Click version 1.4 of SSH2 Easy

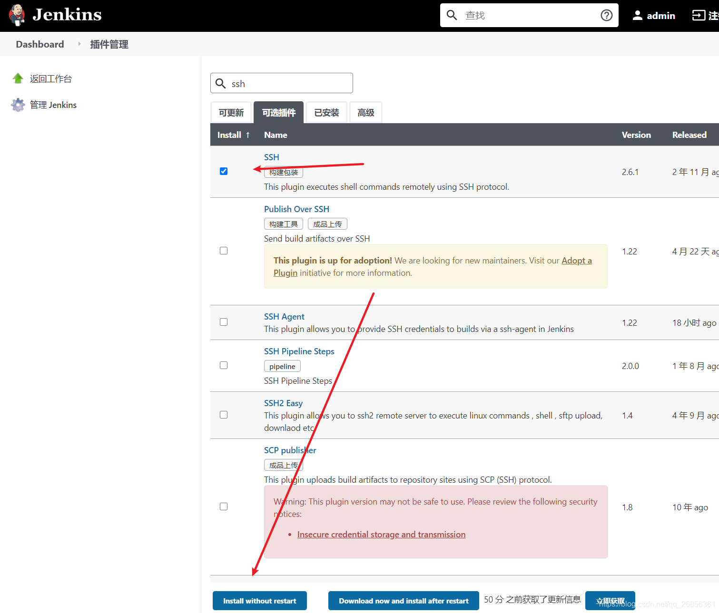(627, 416)
